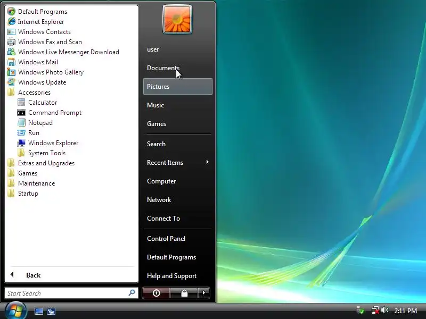
Task: Open Windows Fax and Scan icon
Action: point(11,42)
